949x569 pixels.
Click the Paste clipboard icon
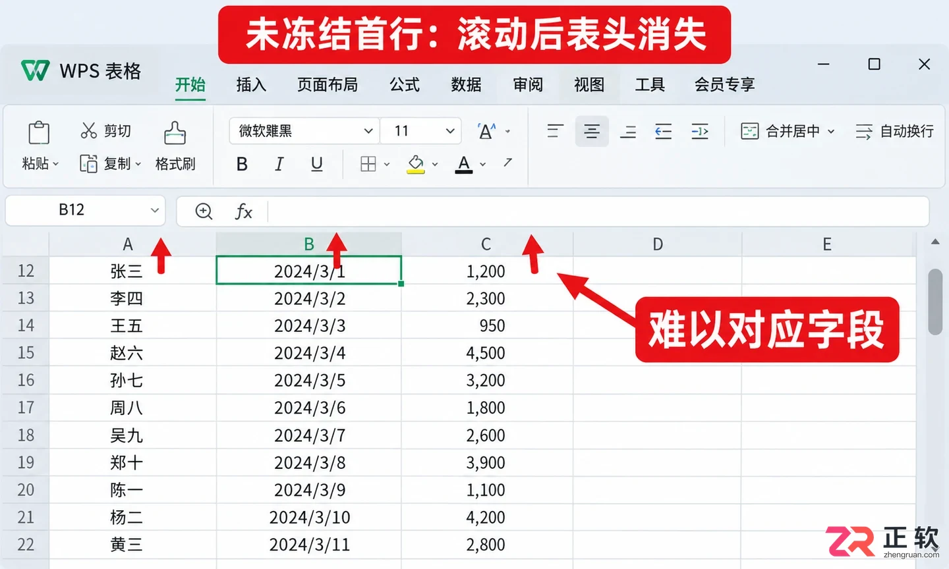pyautogui.click(x=39, y=132)
